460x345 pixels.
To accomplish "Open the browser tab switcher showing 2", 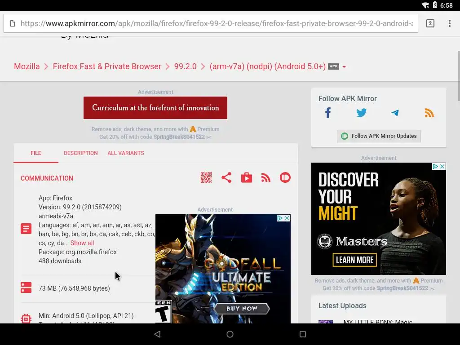I will (430, 23).
